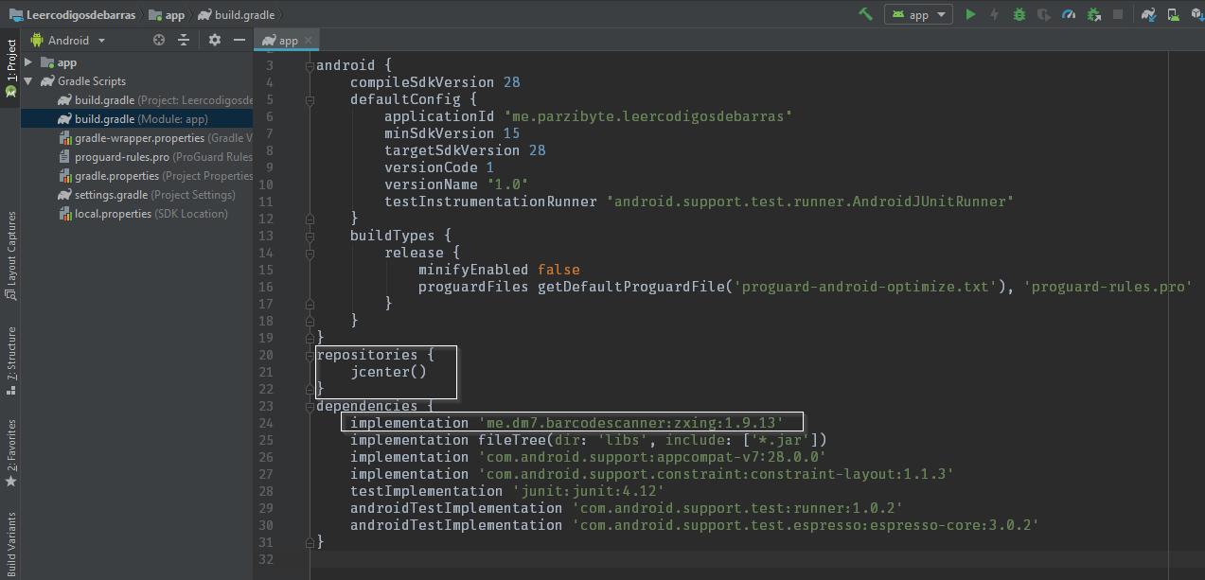Click Sync Project with Gradle Files icon
This screenshot has height=580, width=1205.
pos(1148,14)
